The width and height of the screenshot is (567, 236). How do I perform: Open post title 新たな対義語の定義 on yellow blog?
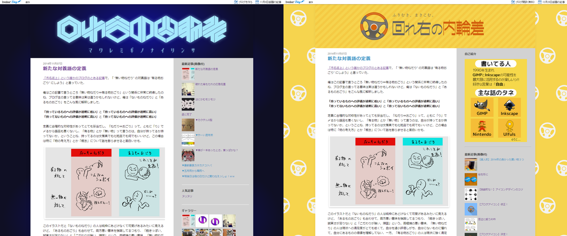click(x=349, y=59)
